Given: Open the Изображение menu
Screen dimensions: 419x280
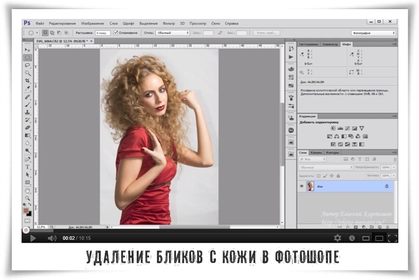Looking at the screenshot, I should [x=92, y=24].
